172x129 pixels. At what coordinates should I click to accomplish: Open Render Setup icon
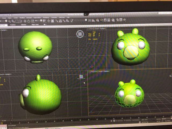pyautogui.click(x=117, y=20)
